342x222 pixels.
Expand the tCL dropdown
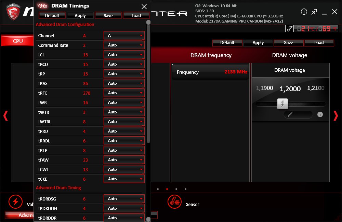(124, 54)
